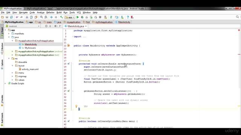241x135 pixels.
Task: Open the Android project view dropdown
Action: (x=23, y=26)
